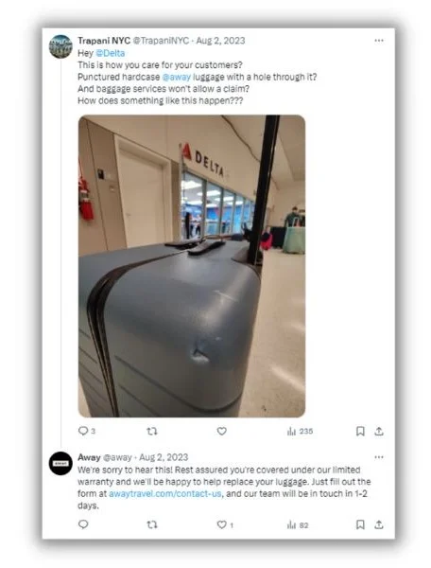Follow the awaytravel.com/contact-us link

pos(165,494)
